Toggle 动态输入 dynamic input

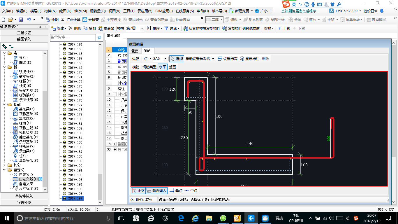click(156, 190)
